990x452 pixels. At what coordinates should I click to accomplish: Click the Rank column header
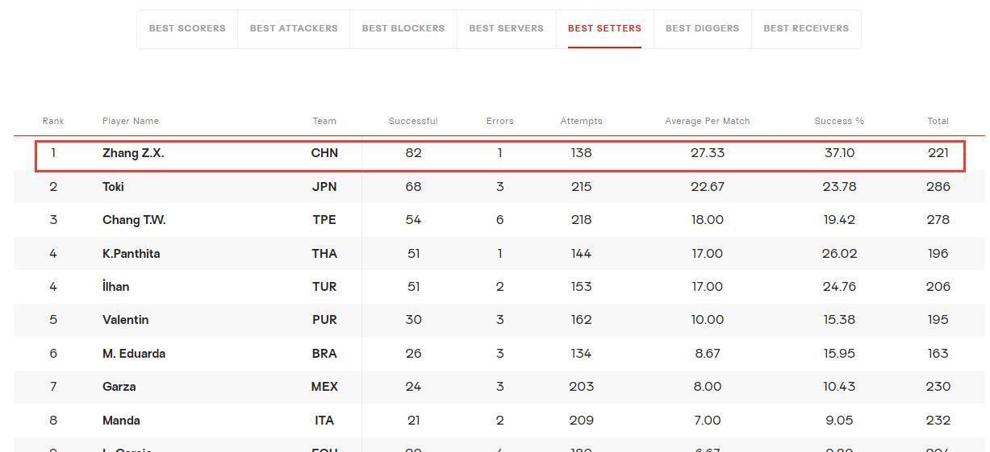pos(53,121)
